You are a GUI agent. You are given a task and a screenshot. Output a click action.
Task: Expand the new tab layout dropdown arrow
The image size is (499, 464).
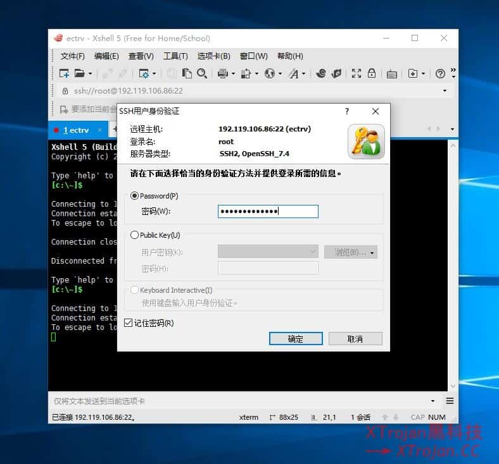[423, 74]
